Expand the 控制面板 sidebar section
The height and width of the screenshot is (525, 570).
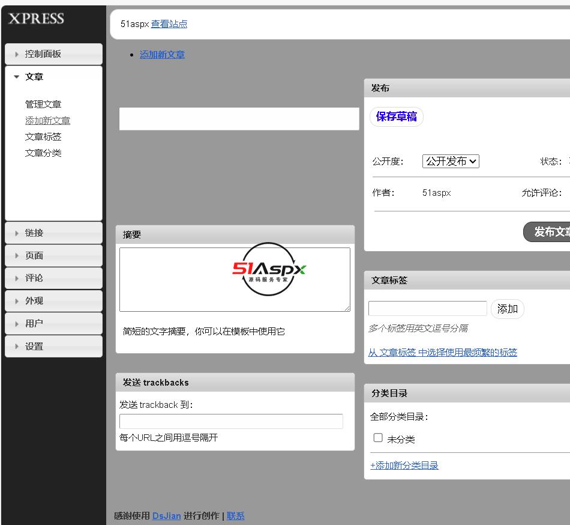pos(43,54)
